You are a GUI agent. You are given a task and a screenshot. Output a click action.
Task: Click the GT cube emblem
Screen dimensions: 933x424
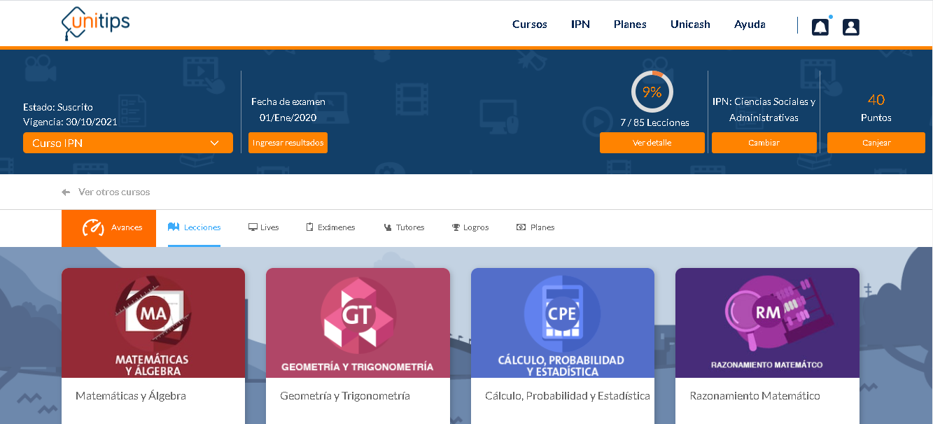pos(358,315)
